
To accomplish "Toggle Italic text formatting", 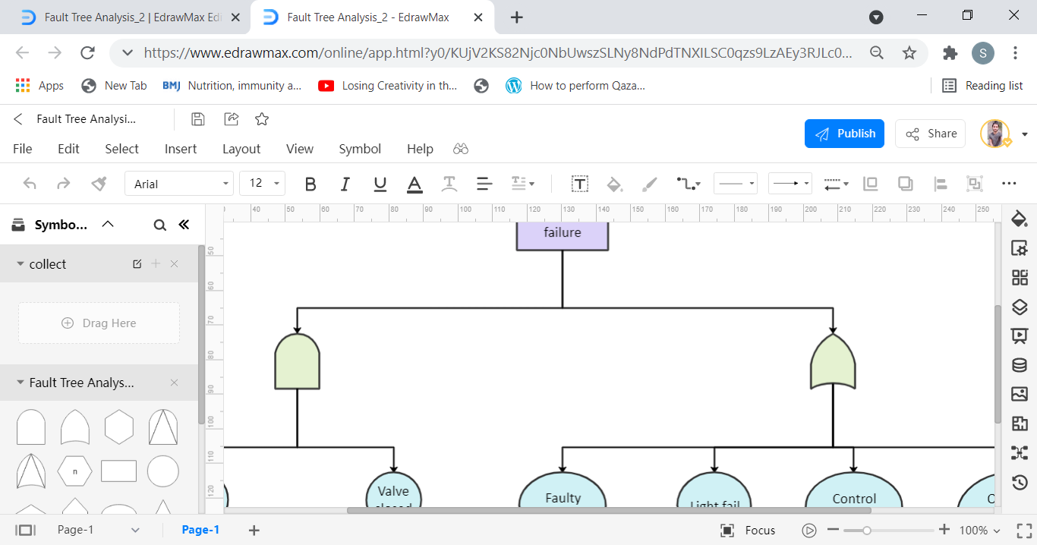I will 345,184.
